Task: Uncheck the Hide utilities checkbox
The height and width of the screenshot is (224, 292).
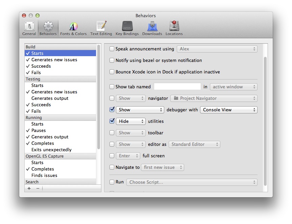Action: pyautogui.click(x=112, y=121)
